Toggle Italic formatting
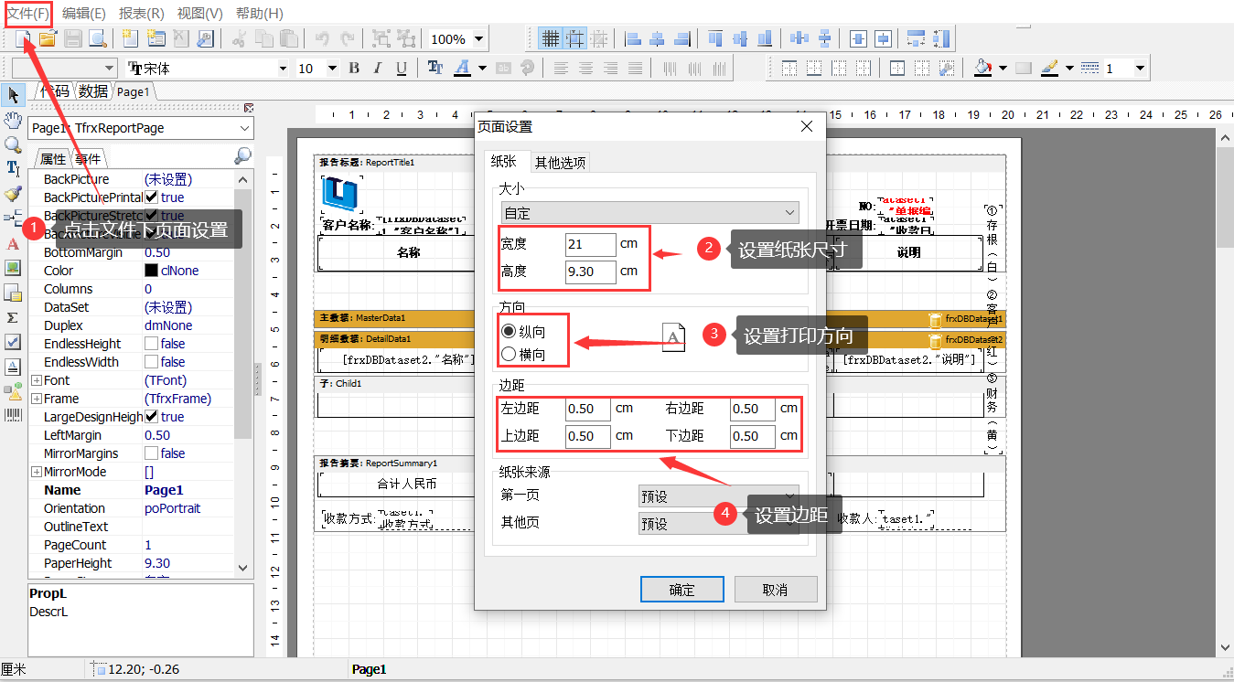Image resolution: width=1234 pixels, height=682 pixels. click(378, 68)
